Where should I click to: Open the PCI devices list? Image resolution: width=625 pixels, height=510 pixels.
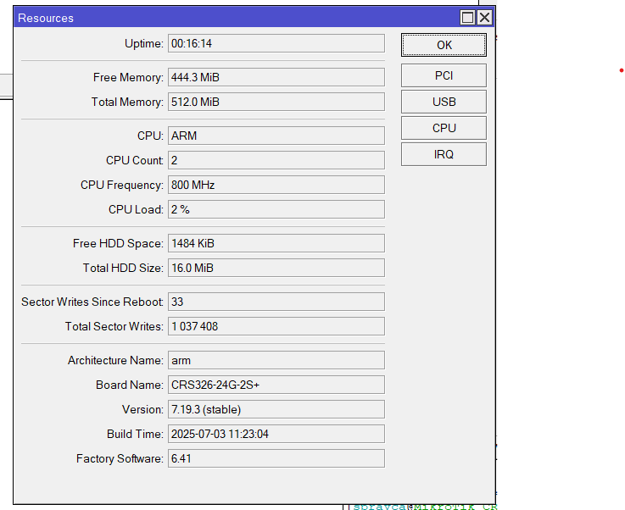pos(444,75)
